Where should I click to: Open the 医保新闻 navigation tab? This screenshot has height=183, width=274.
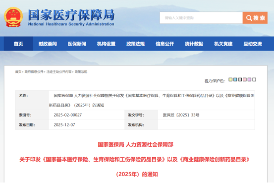(77, 44)
